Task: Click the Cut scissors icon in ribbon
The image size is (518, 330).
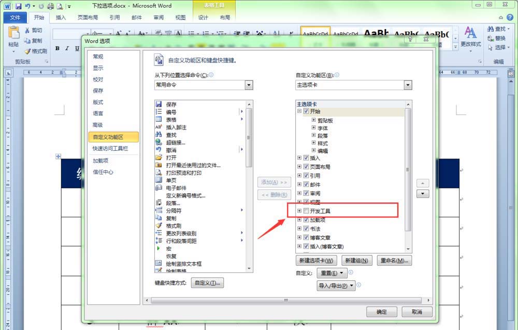Action: tap(27, 31)
